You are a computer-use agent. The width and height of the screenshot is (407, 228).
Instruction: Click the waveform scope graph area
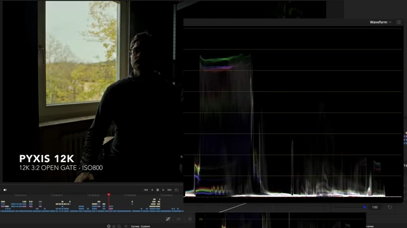point(293,113)
